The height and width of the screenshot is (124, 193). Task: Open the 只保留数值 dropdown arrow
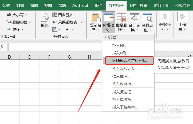pos(81,22)
